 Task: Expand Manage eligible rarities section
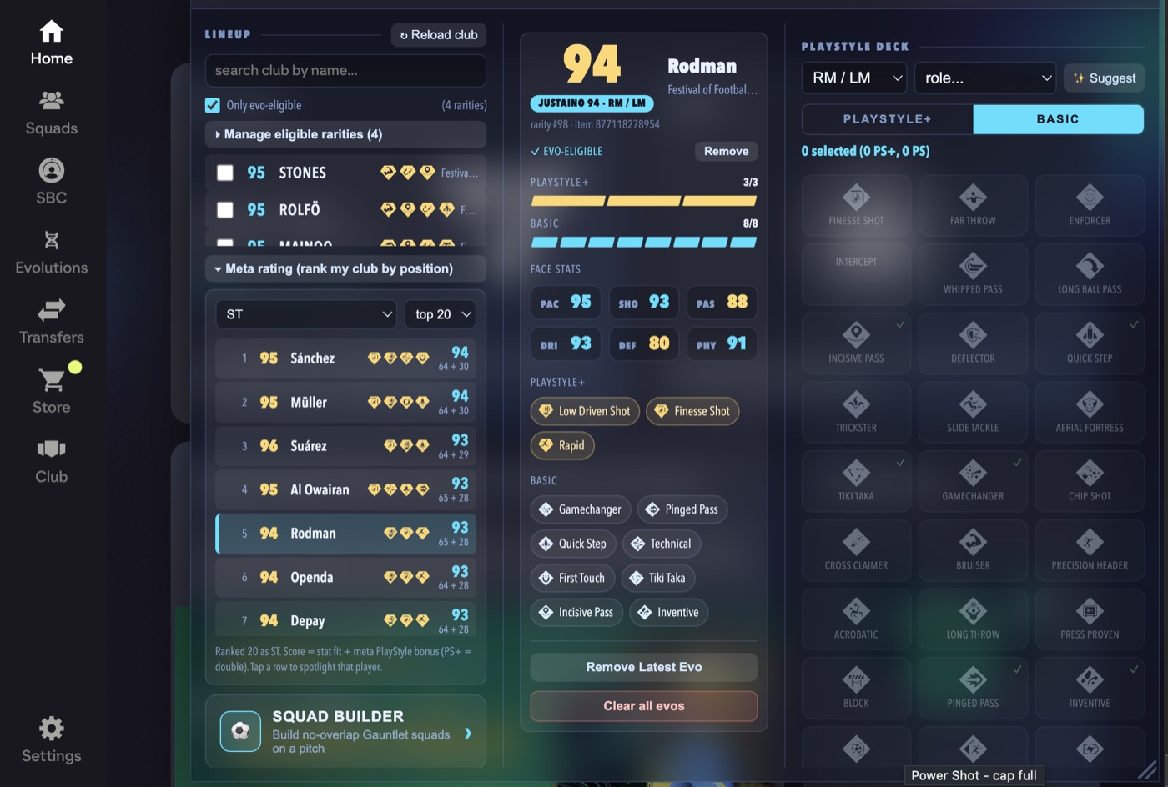pyautogui.click(x=345, y=134)
